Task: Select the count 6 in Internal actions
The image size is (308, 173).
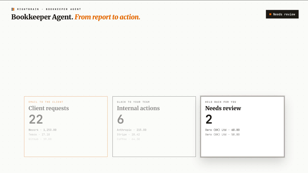Action: (x=120, y=119)
